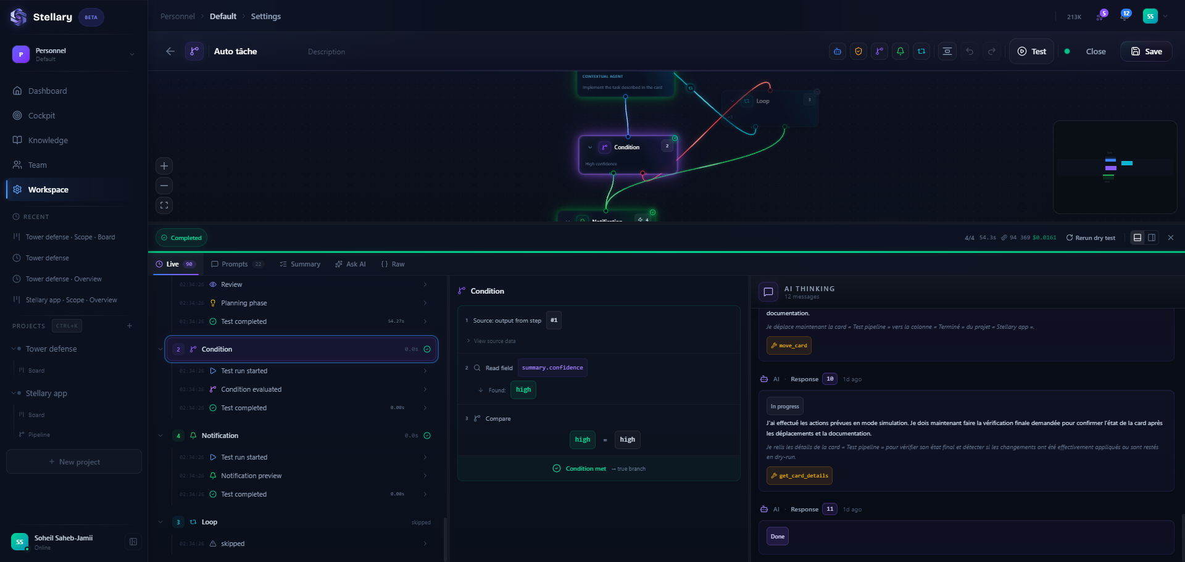This screenshot has height=562, width=1185.
Task: Click the auto-layout align icon in toolbar
Action: click(947, 52)
